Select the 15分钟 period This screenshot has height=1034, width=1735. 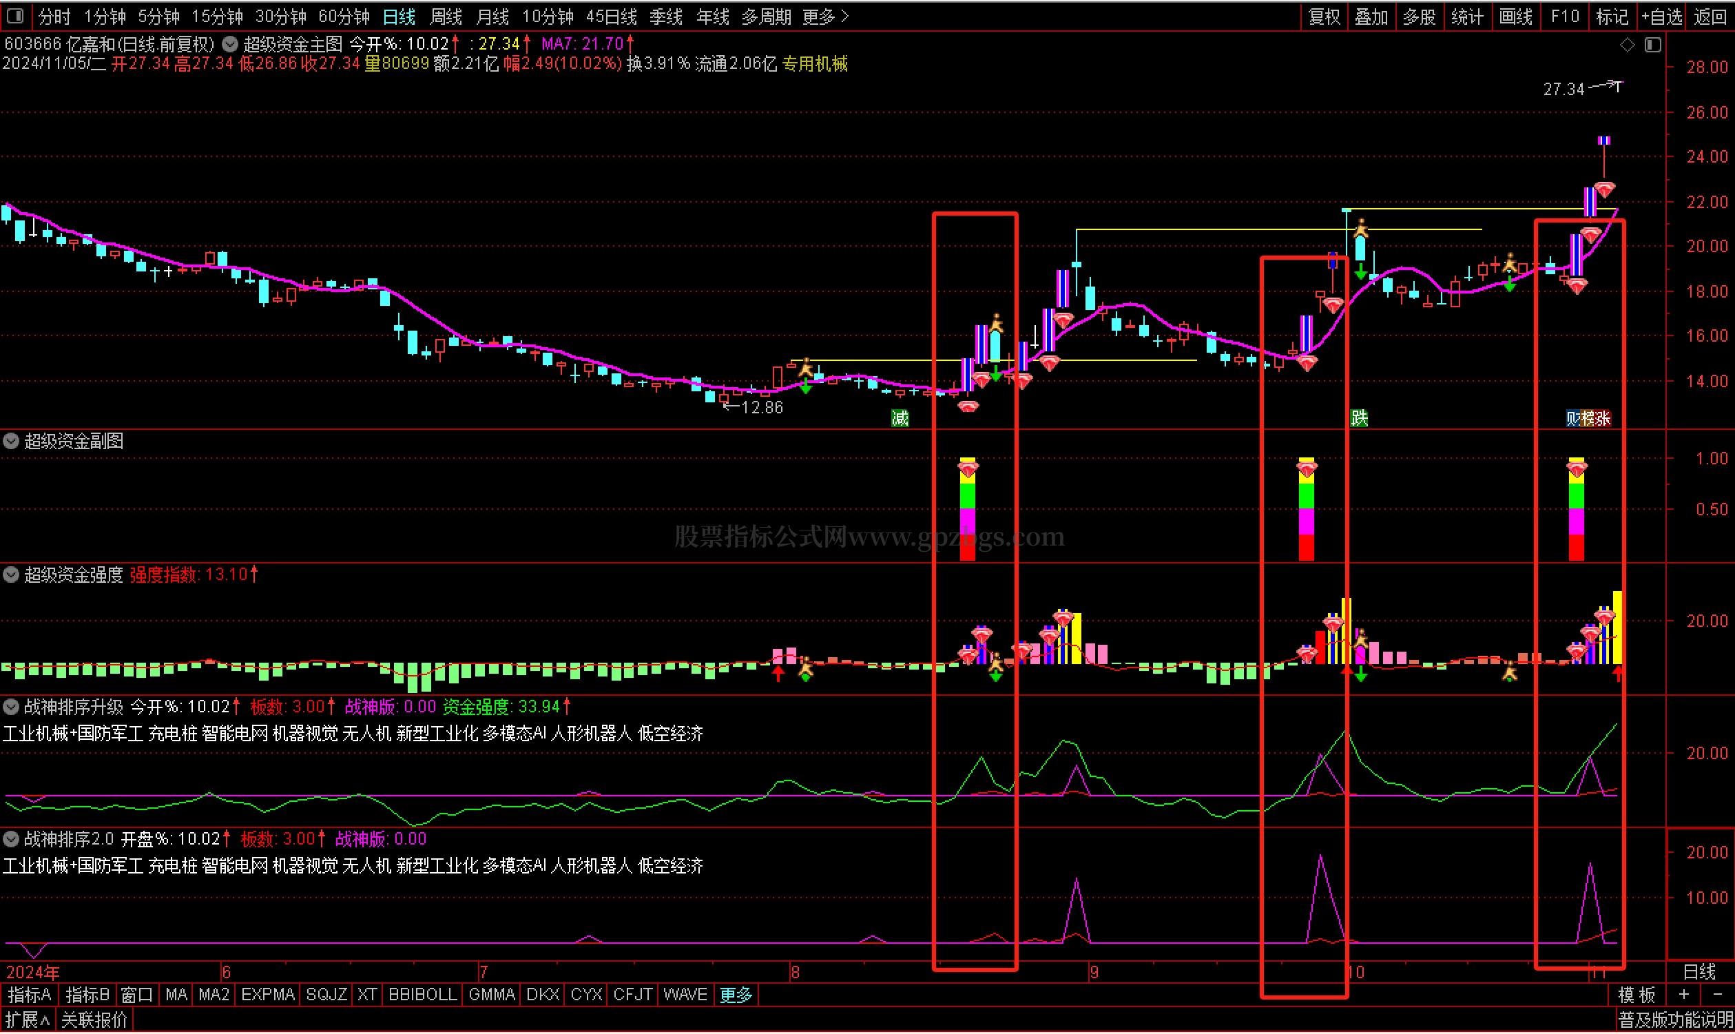[x=218, y=16]
